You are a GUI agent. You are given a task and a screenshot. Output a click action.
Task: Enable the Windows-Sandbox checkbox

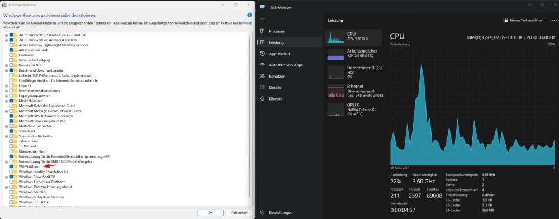coord(11,192)
